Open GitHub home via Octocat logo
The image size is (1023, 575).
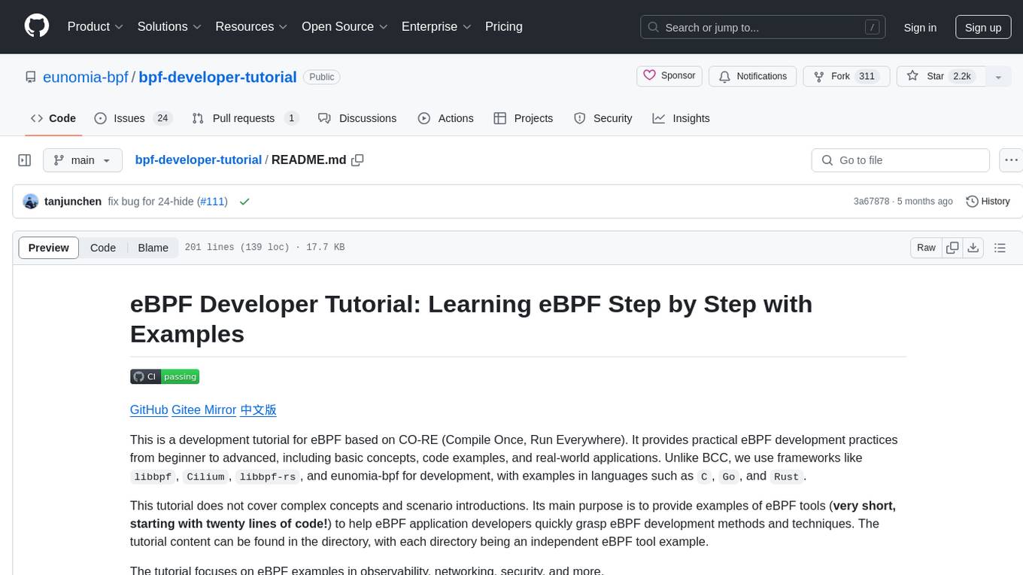37,26
